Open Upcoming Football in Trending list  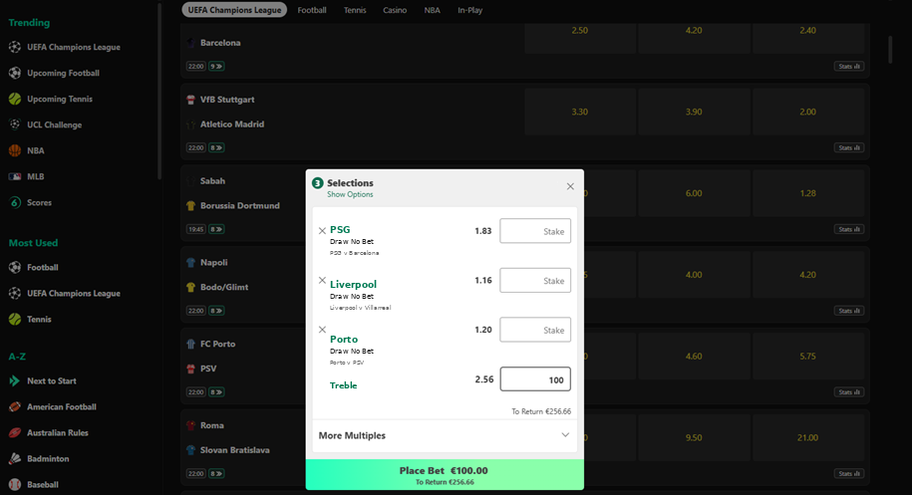coord(63,74)
